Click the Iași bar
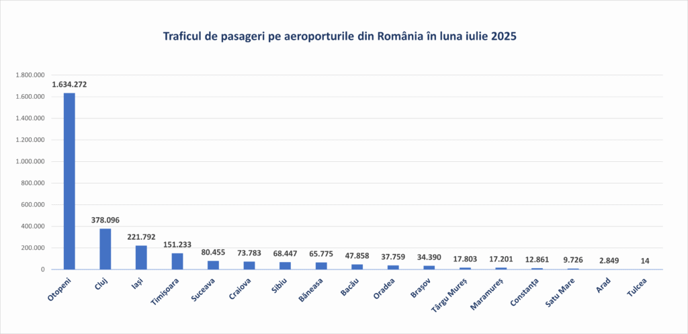The height and width of the screenshot is (334, 688). tap(141, 257)
